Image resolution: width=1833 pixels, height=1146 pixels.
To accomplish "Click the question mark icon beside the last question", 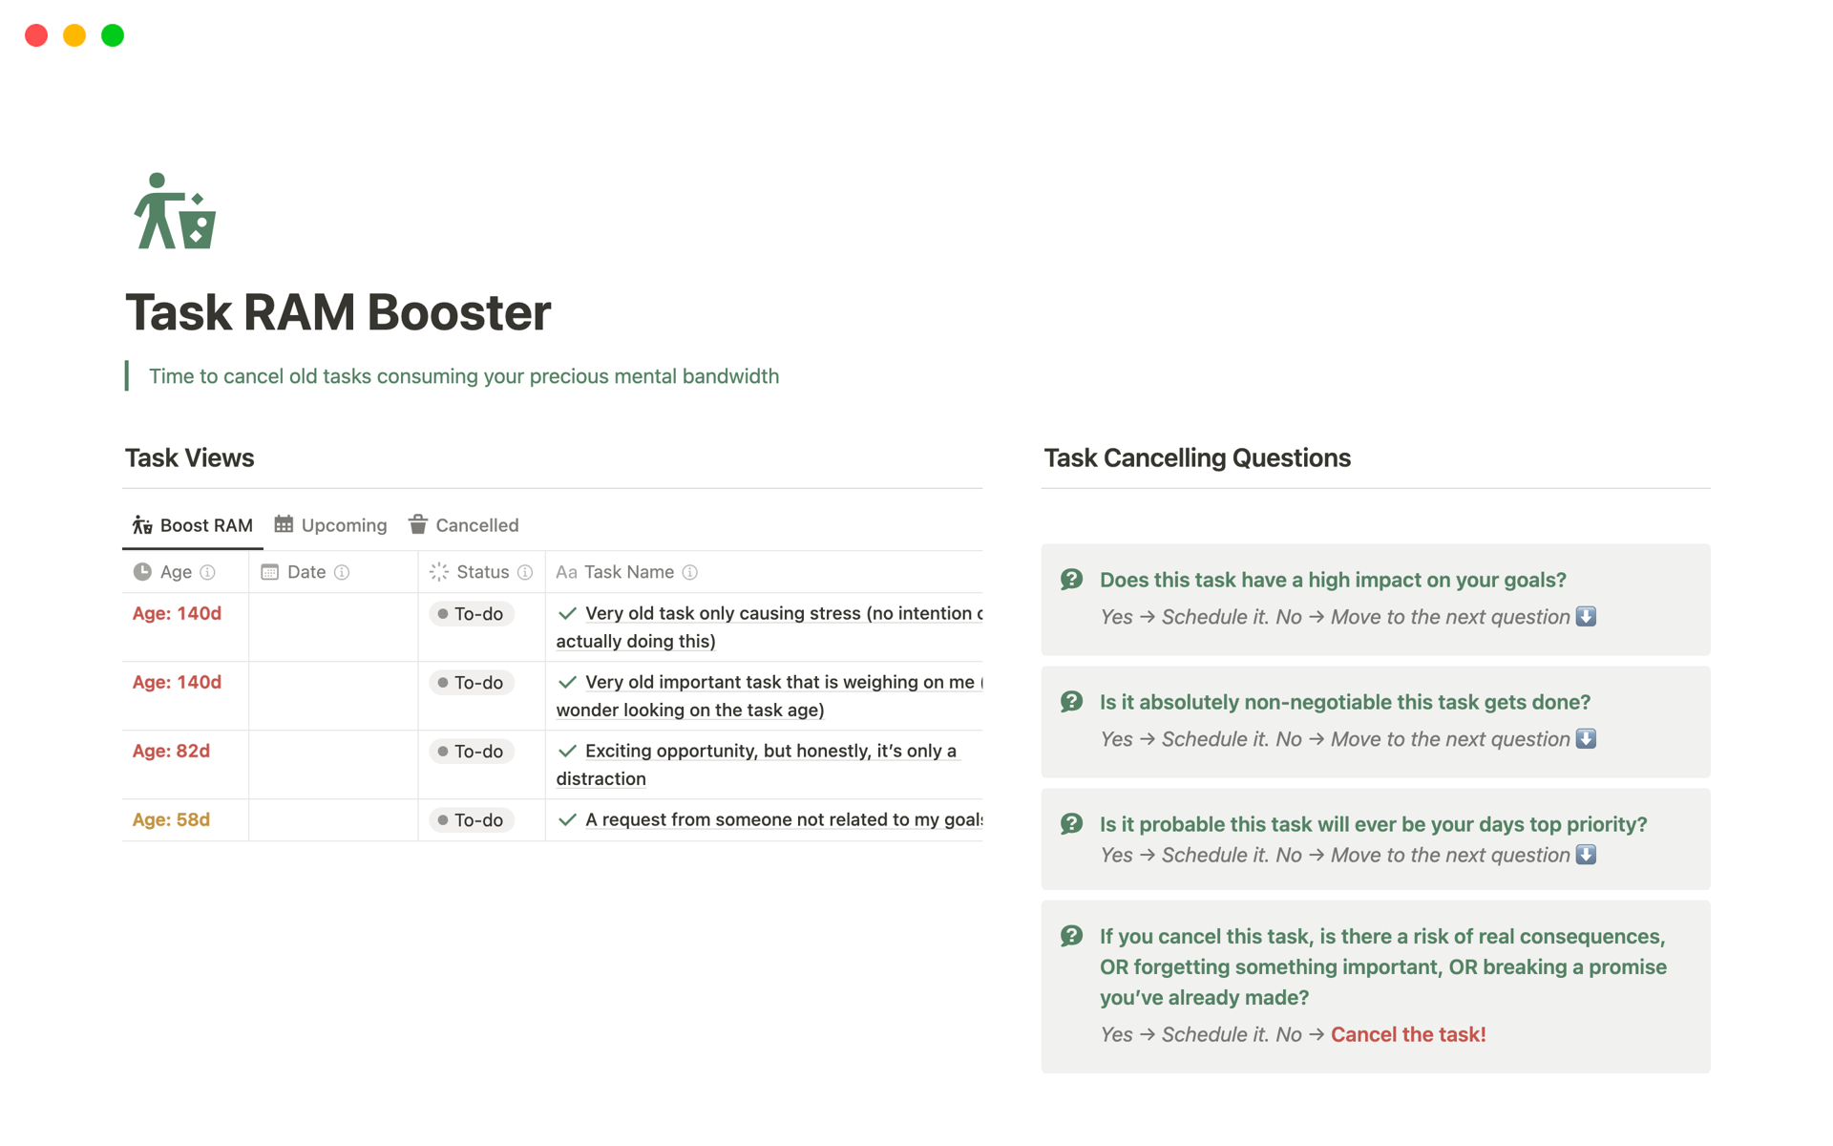I will point(1073,936).
